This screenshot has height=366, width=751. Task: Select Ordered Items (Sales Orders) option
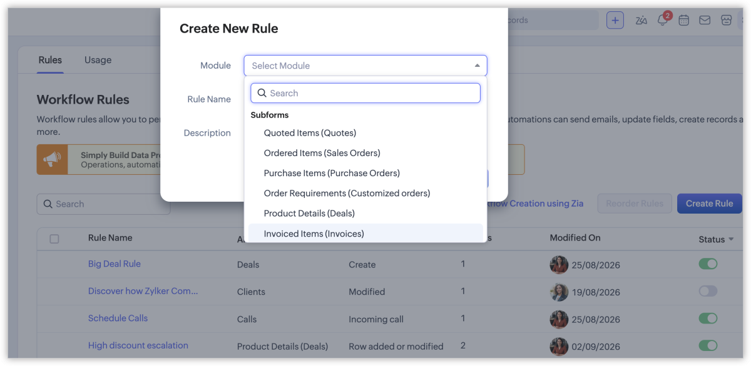[365, 153]
